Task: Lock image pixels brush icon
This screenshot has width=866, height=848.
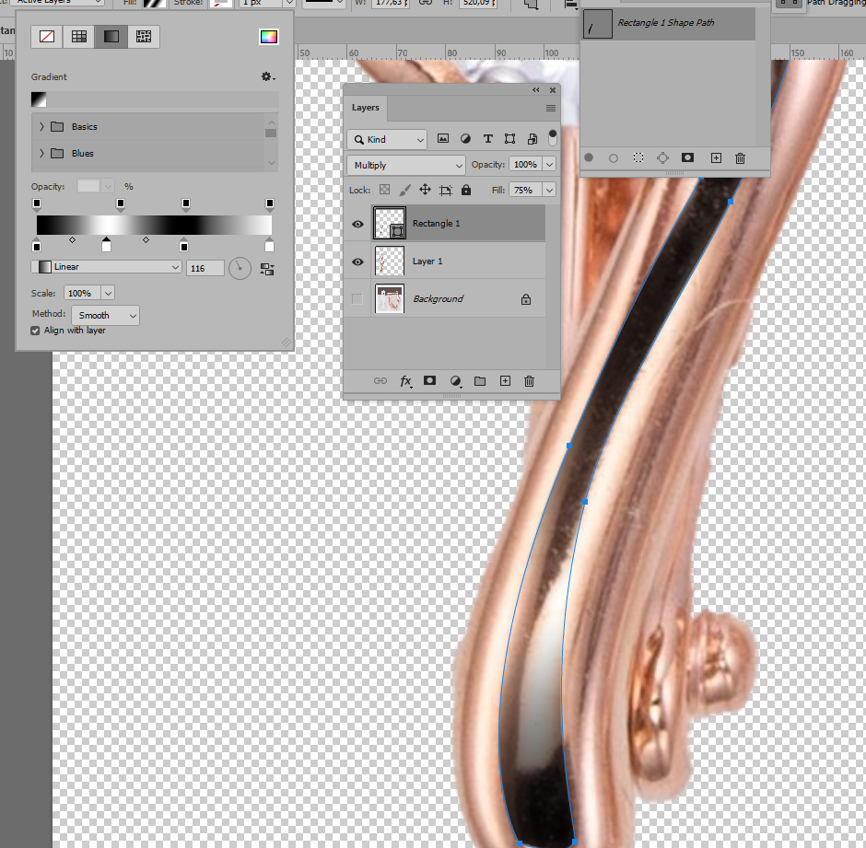Action: 404,190
